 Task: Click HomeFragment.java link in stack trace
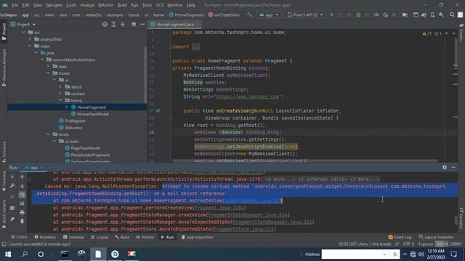252,201
